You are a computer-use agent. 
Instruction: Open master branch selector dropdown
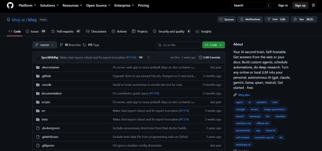45,45
